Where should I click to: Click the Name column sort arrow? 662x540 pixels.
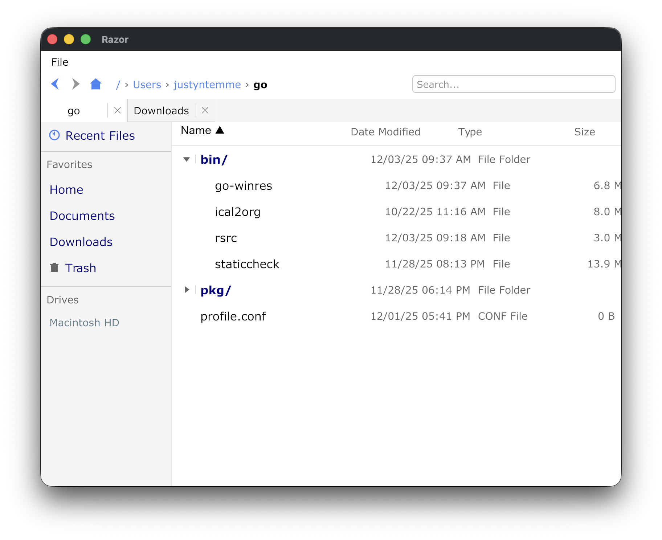[220, 130]
